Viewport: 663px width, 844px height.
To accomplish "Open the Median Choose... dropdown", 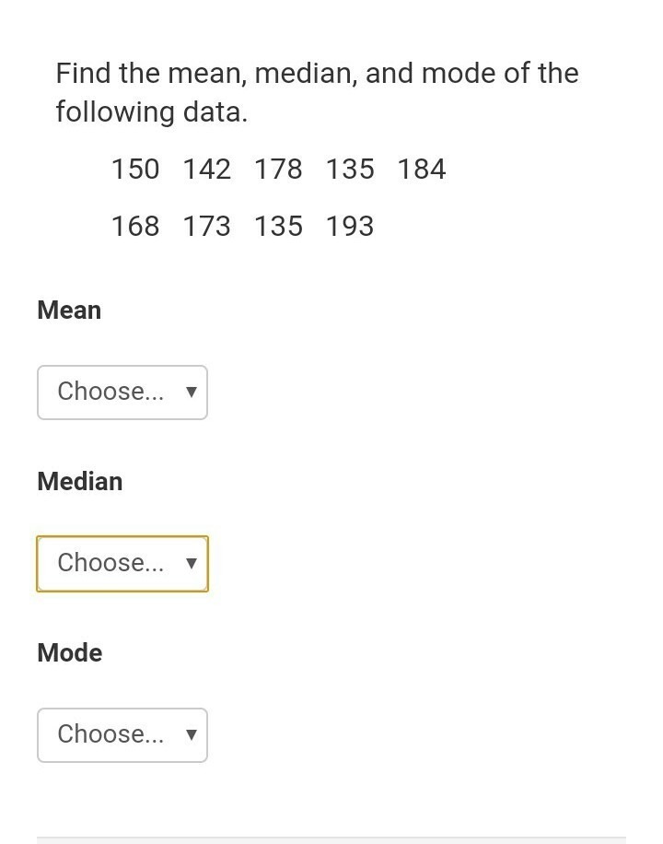I will point(122,564).
